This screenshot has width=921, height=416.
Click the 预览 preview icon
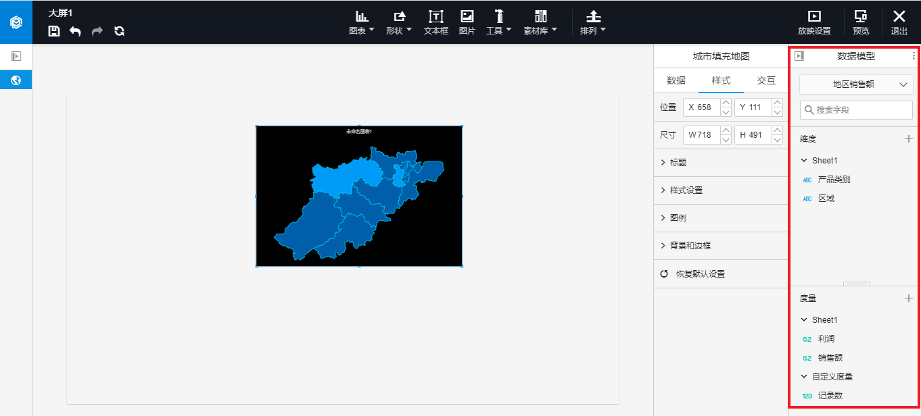click(861, 22)
